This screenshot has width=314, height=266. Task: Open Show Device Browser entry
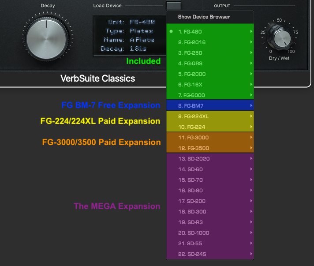click(210, 17)
